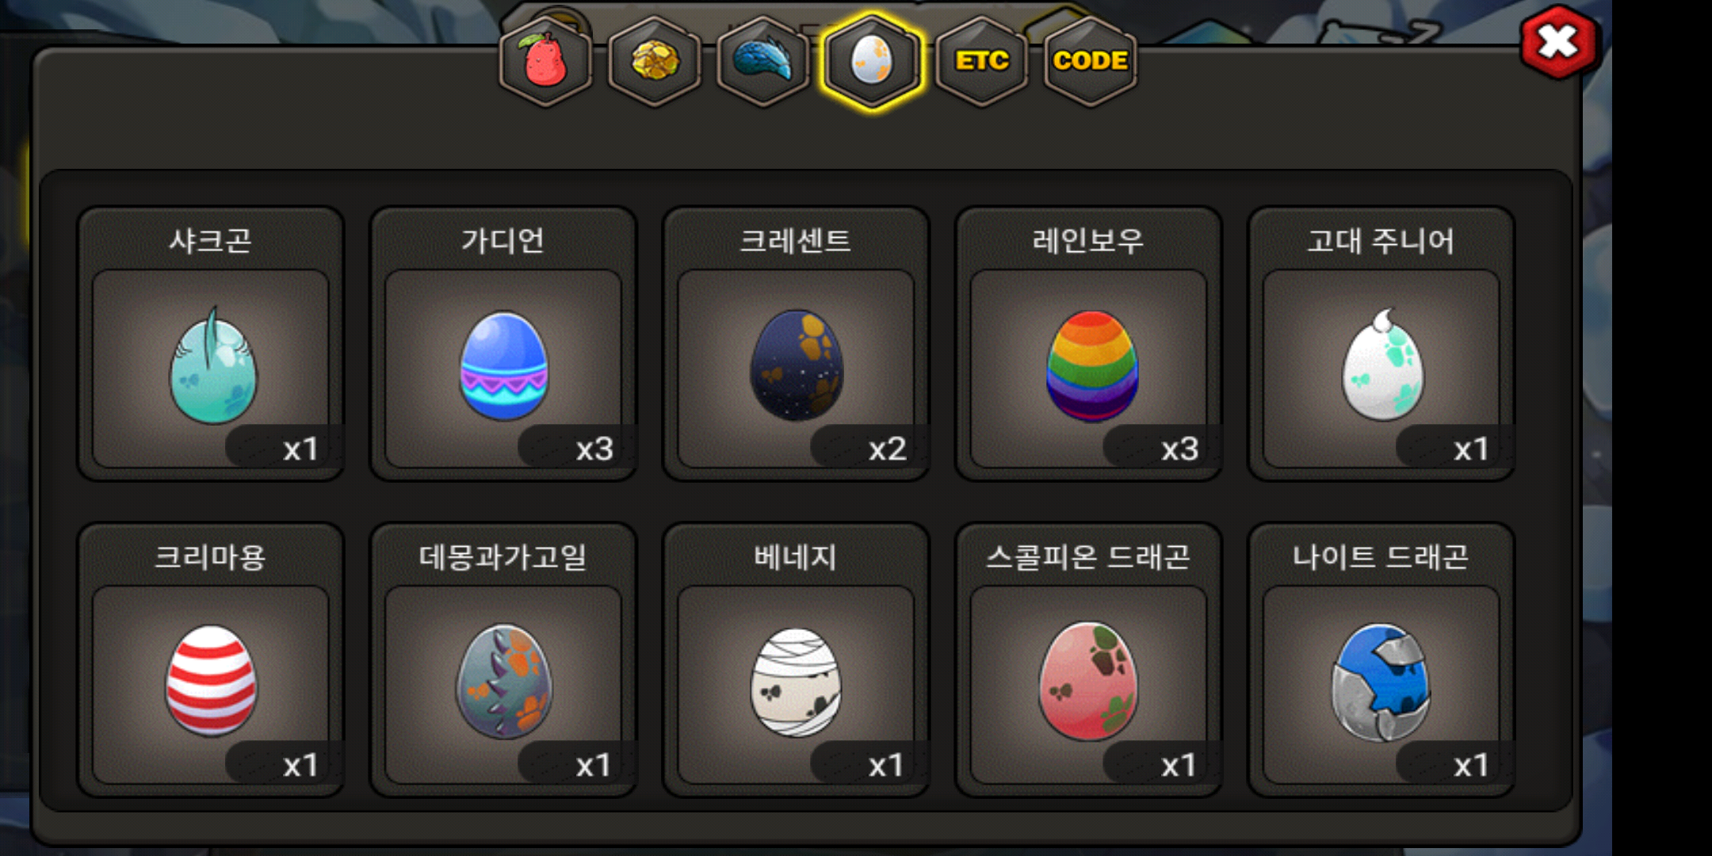This screenshot has height=856, width=1712.
Task: Select the highlighted egg tab
Action: point(872,60)
